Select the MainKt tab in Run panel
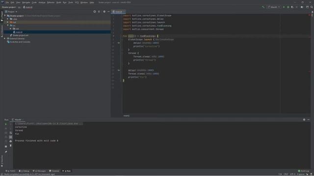314x176 pixels. tap(18, 120)
